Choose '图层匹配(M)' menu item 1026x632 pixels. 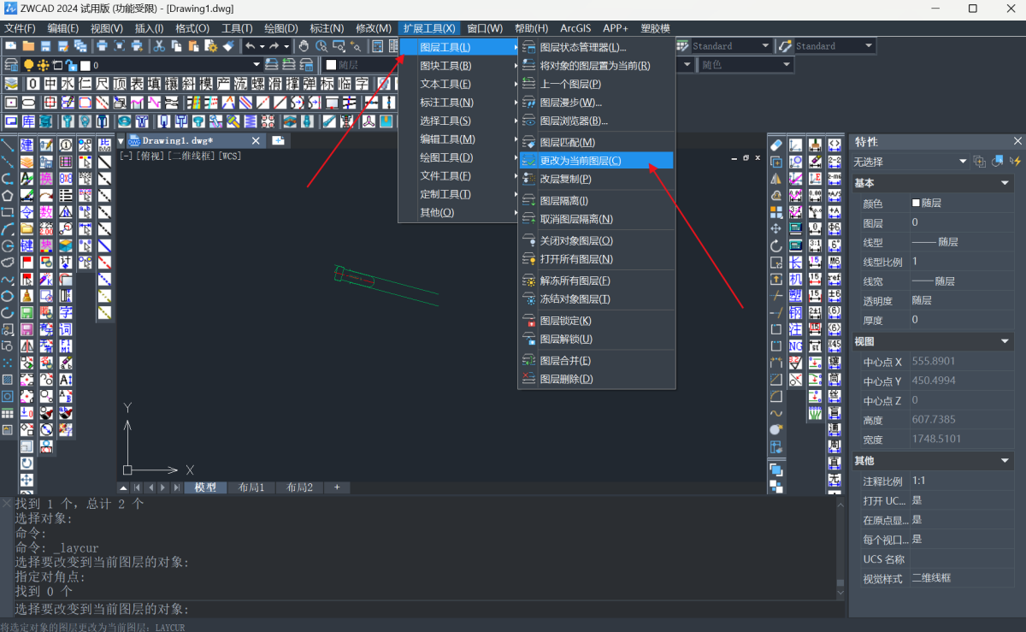(596, 142)
